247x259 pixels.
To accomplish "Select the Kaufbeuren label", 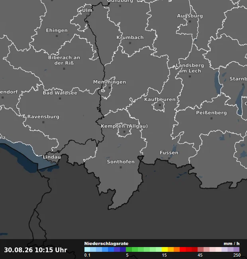I will pos(160,100).
